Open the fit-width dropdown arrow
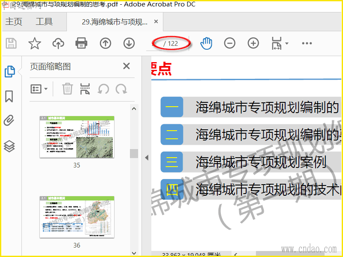This screenshot has width=343, height=257. (x=287, y=43)
